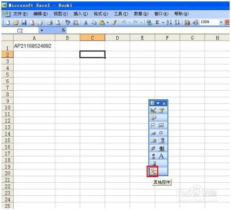Select the Text Box control icon

(161, 125)
